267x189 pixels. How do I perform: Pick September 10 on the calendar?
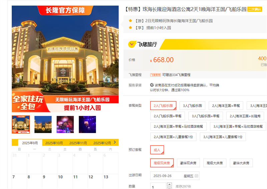pos(65,182)
